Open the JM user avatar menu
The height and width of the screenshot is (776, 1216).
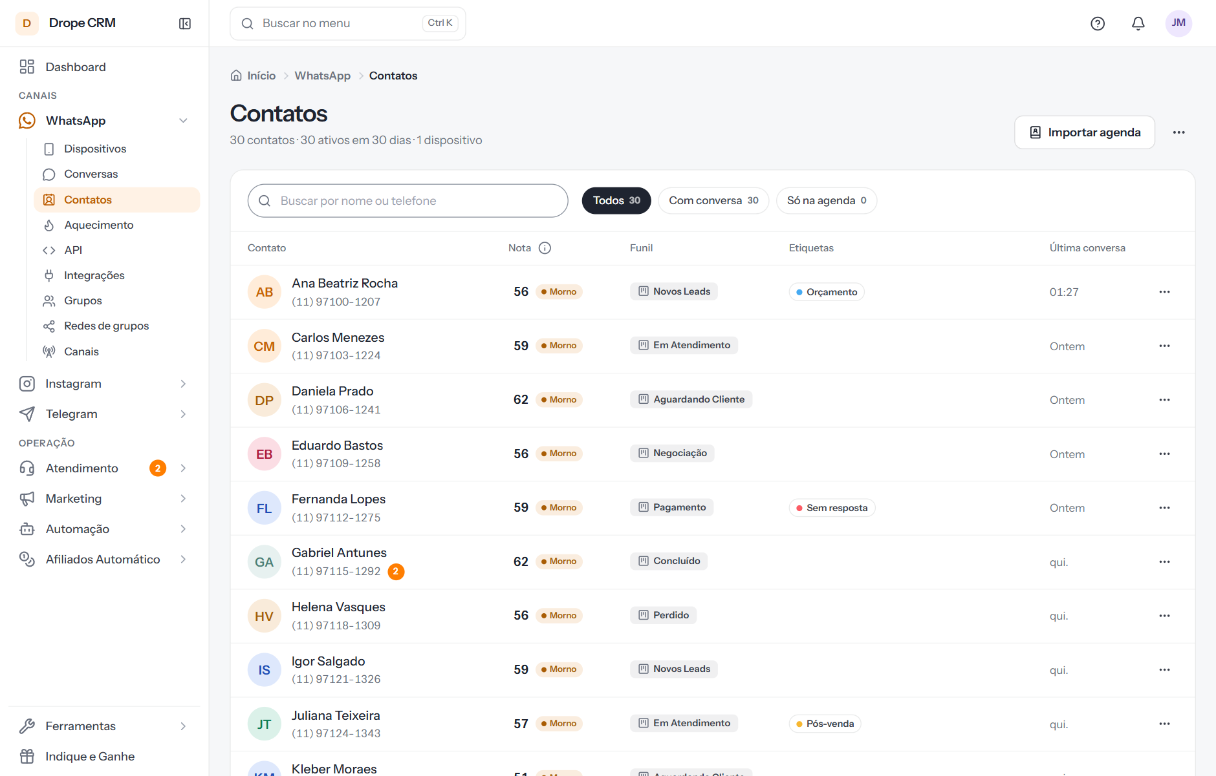pos(1178,23)
